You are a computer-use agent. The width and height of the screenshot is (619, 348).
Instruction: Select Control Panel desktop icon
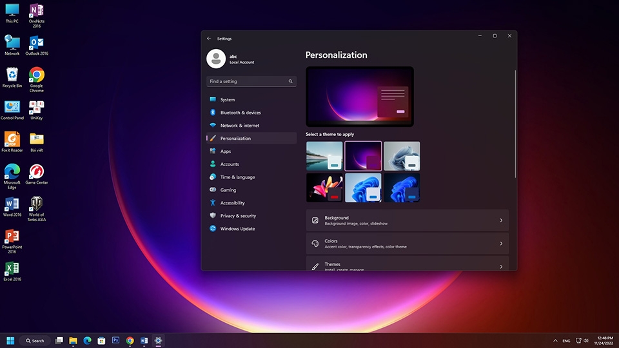(x=12, y=110)
